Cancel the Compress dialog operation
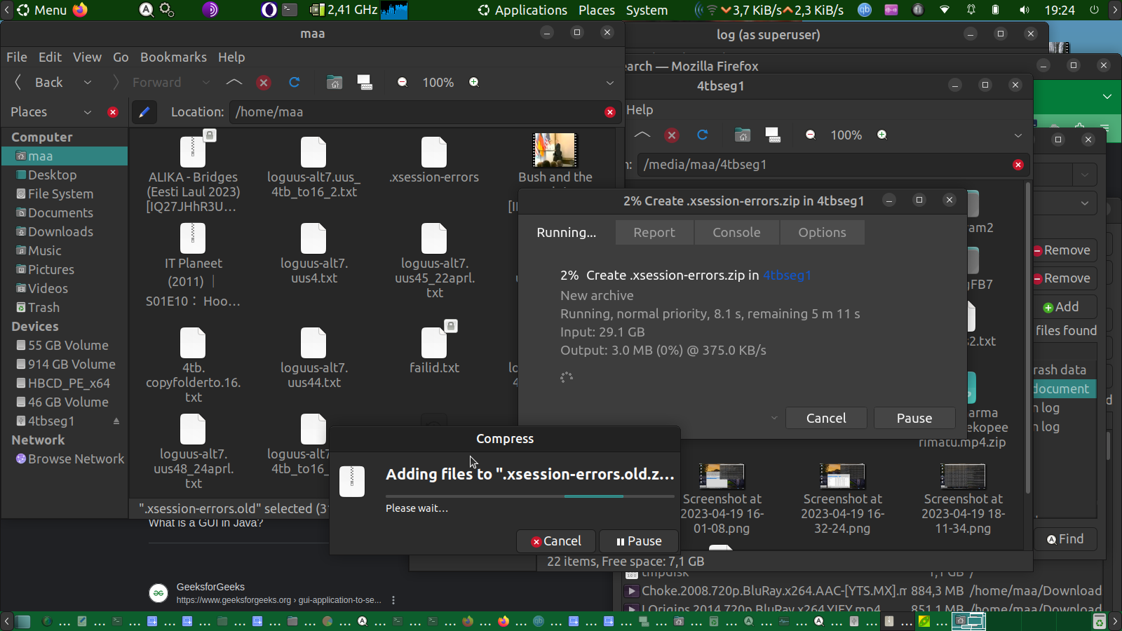The height and width of the screenshot is (631, 1122). pos(556,541)
